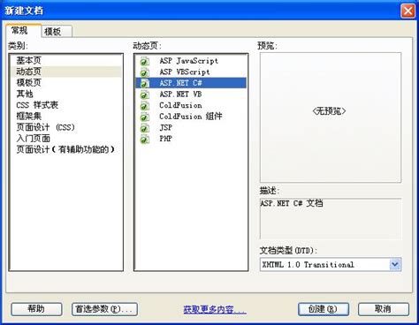Viewport: 419px width, 325px height.
Task: Select 页面设计(有辅助功能的) category
Action: (x=66, y=149)
